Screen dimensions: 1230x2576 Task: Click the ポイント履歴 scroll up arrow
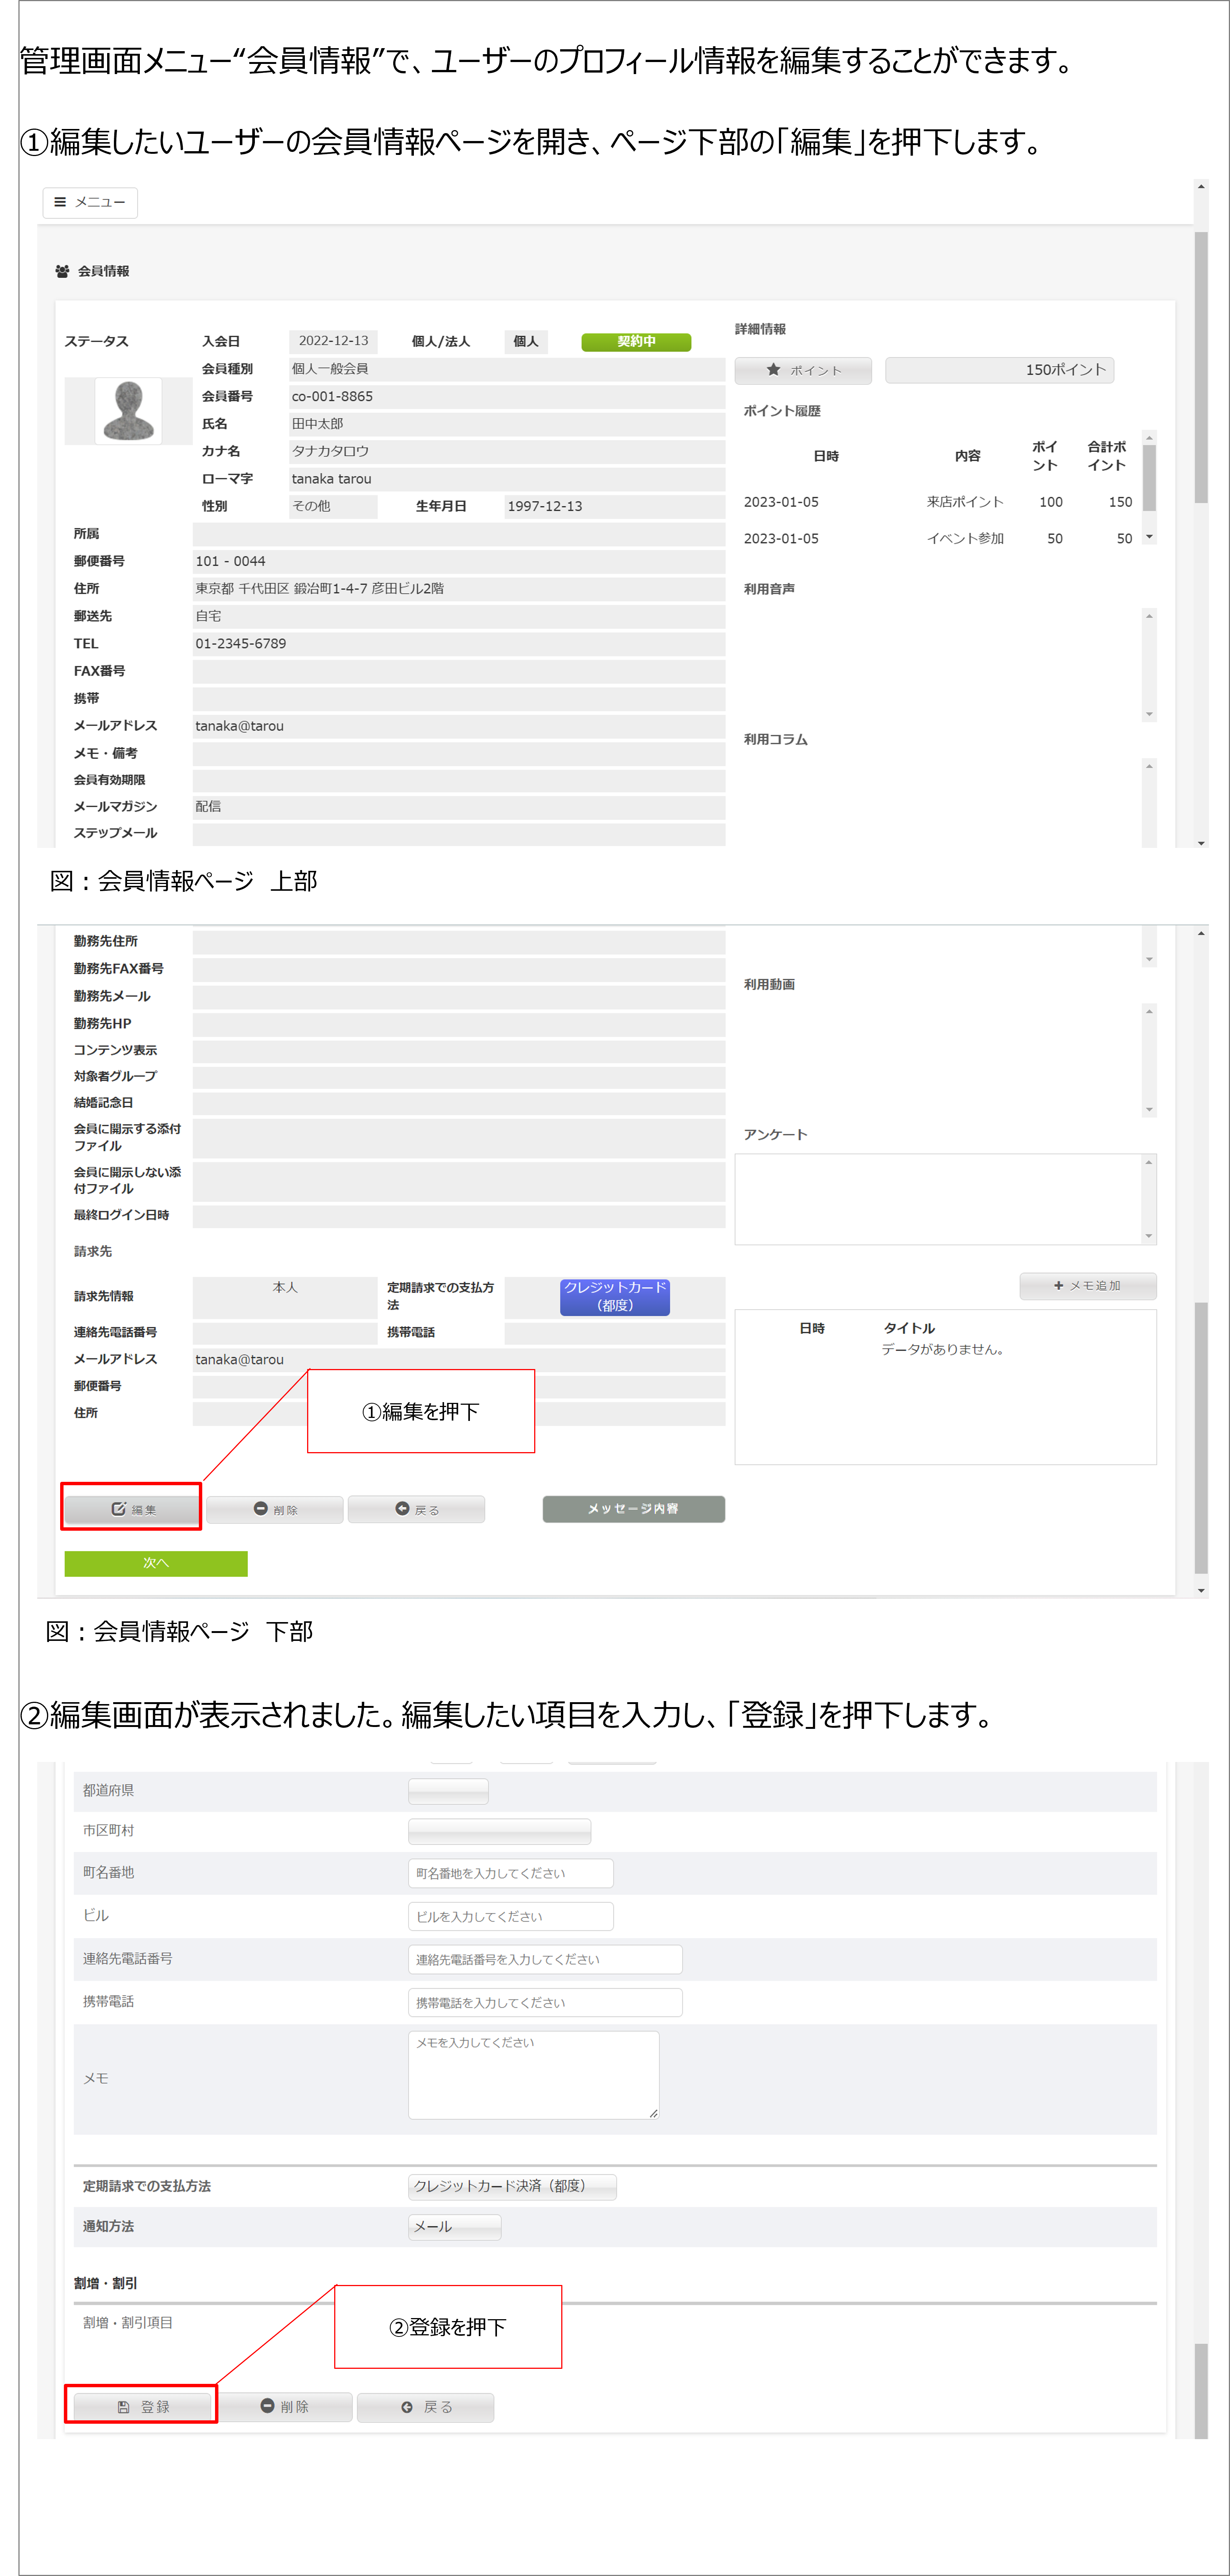(1149, 438)
